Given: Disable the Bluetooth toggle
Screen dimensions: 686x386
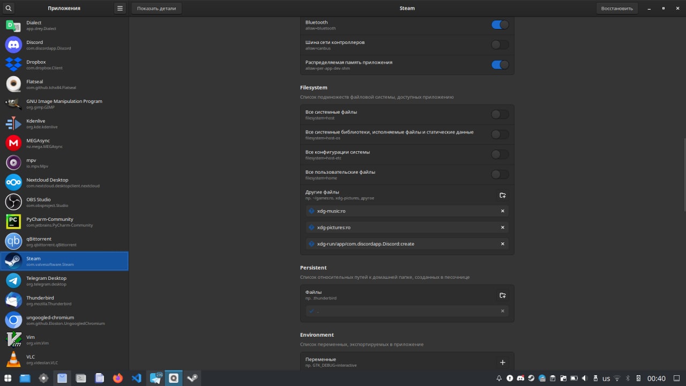Looking at the screenshot, I should (499, 25).
